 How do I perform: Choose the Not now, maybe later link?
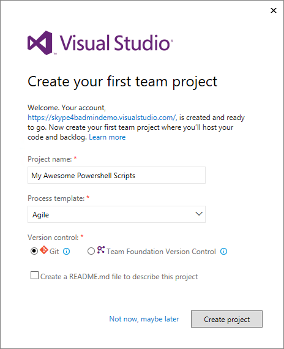pyautogui.click(x=144, y=319)
